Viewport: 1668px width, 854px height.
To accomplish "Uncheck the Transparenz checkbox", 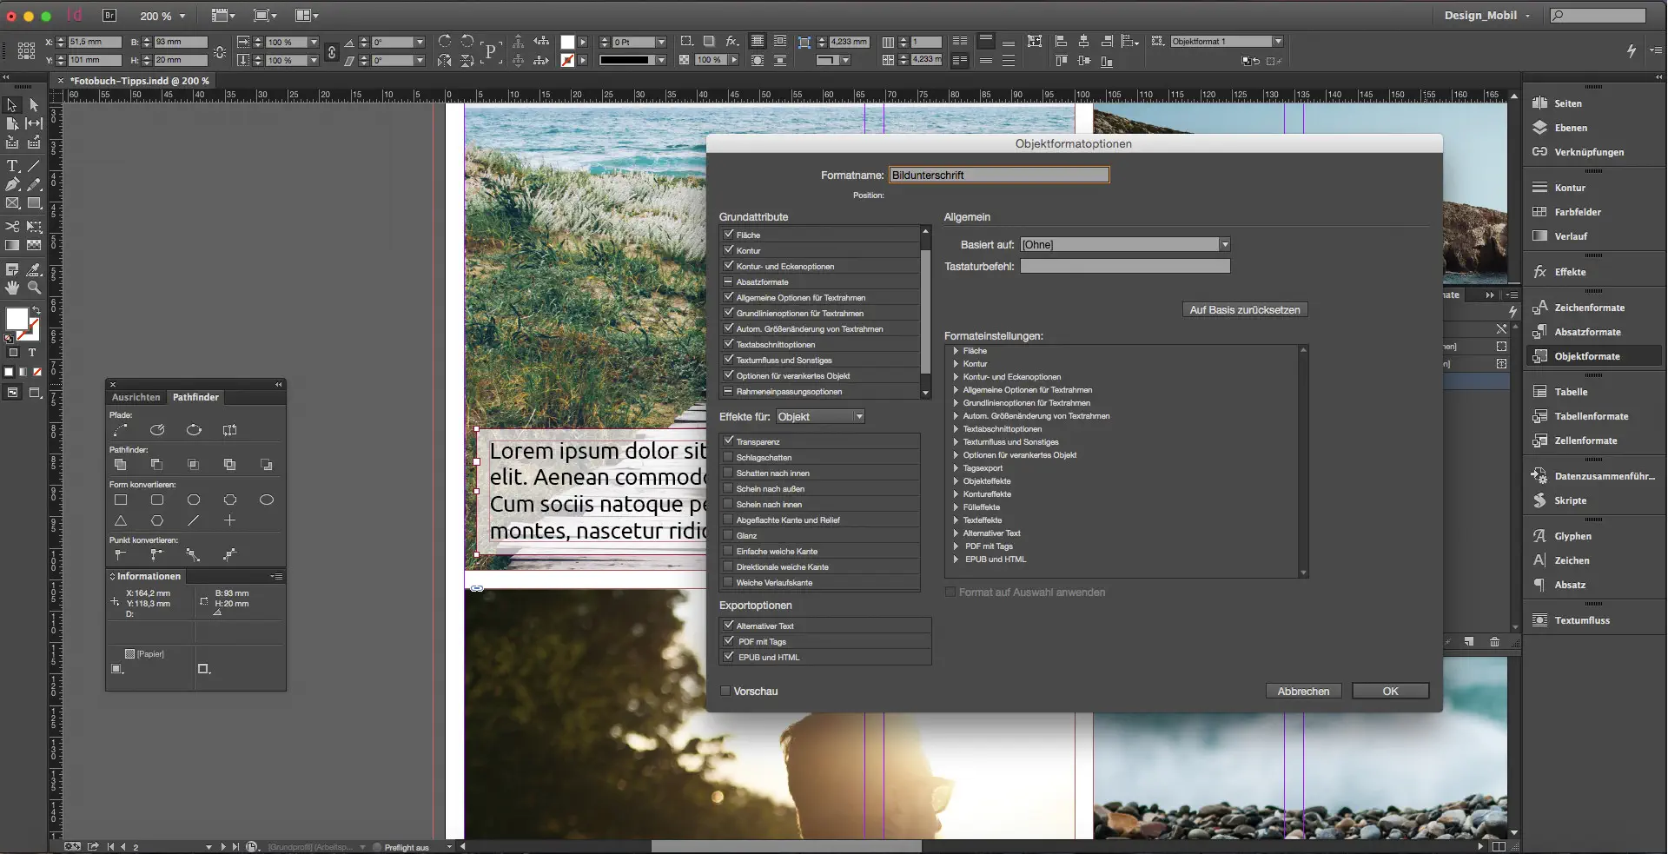I will [729, 441].
